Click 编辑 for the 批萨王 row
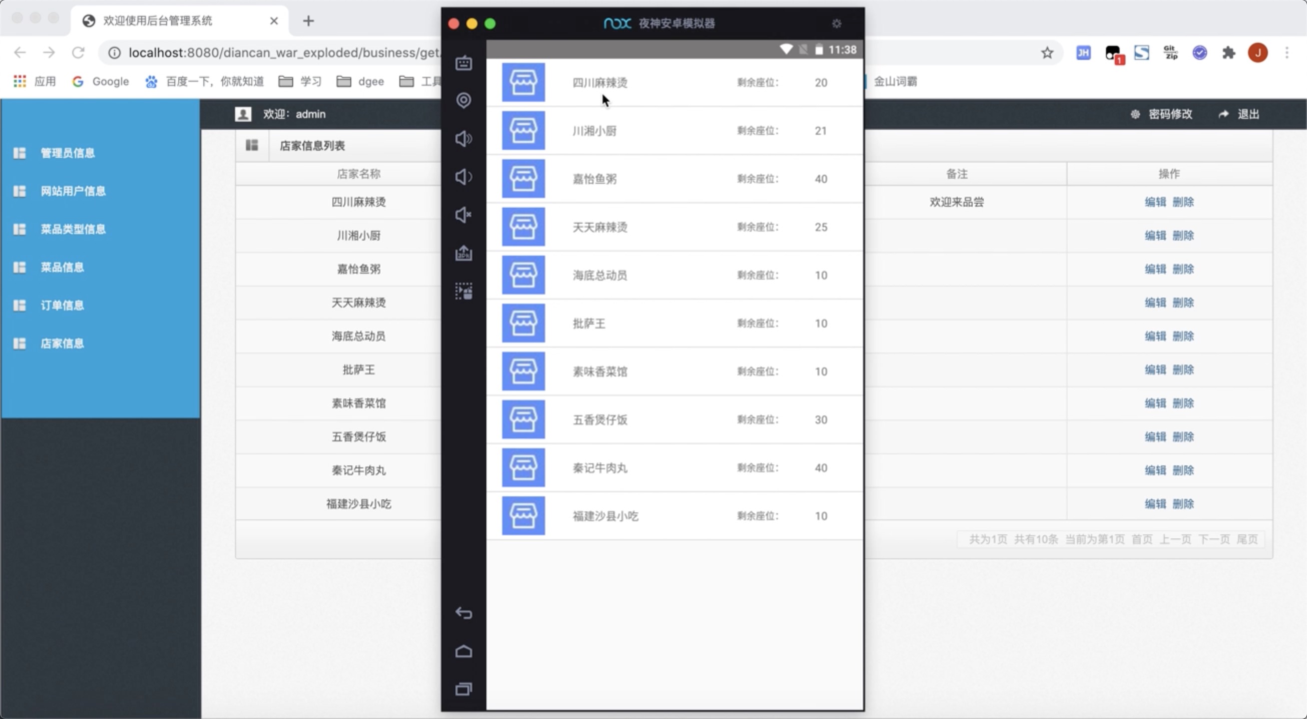The height and width of the screenshot is (719, 1307). point(1155,369)
